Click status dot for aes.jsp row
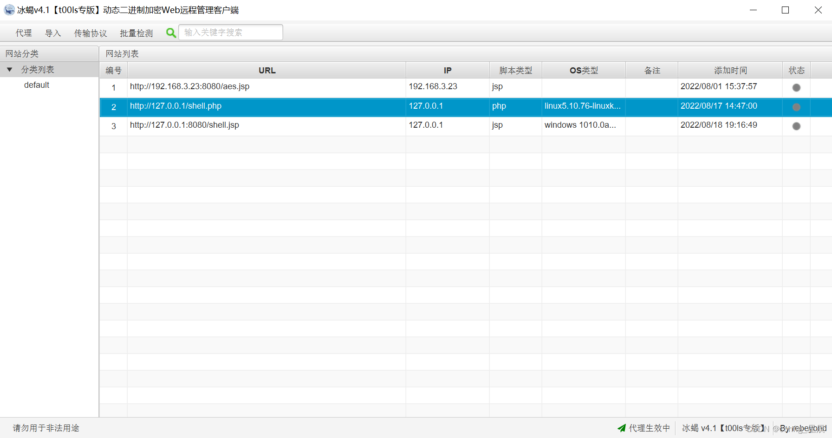832x438 pixels. click(796, 87)
